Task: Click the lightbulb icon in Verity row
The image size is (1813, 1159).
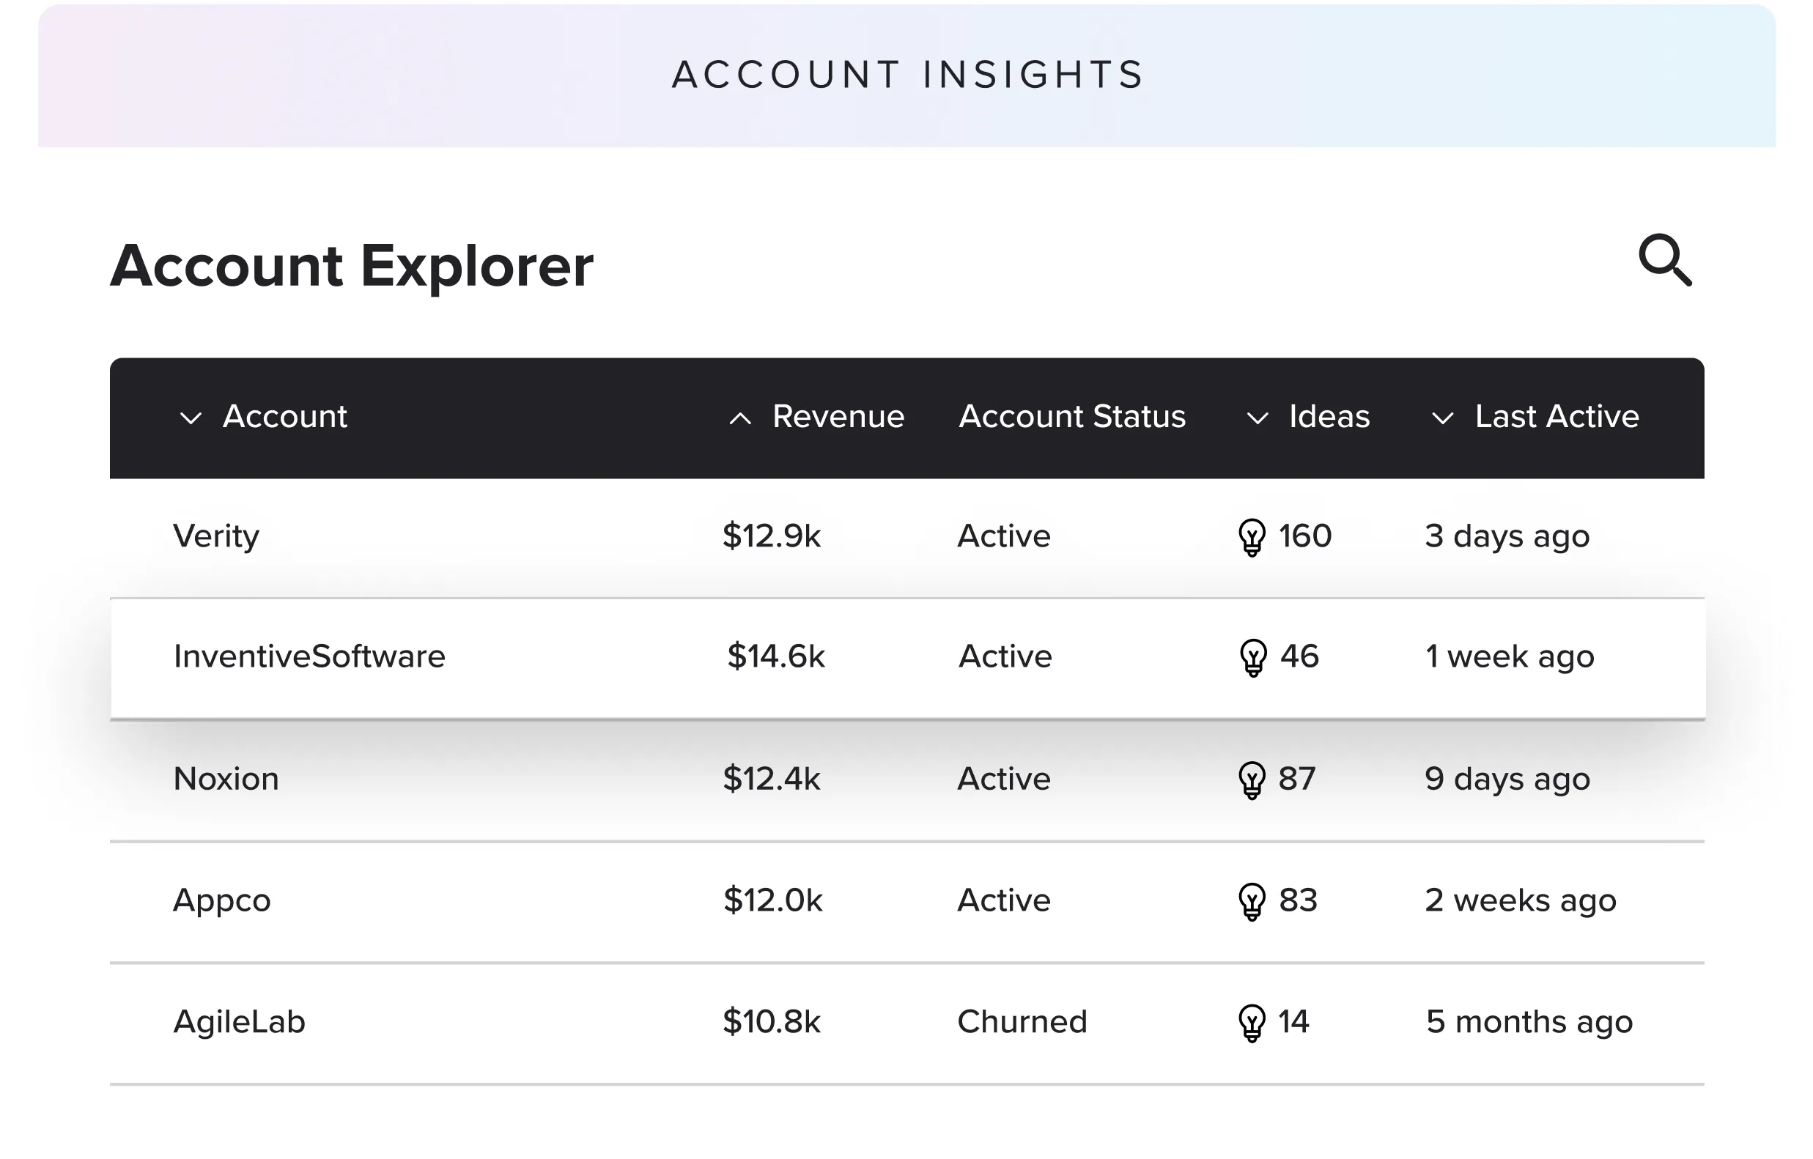Action: [x=1252, y=537]
